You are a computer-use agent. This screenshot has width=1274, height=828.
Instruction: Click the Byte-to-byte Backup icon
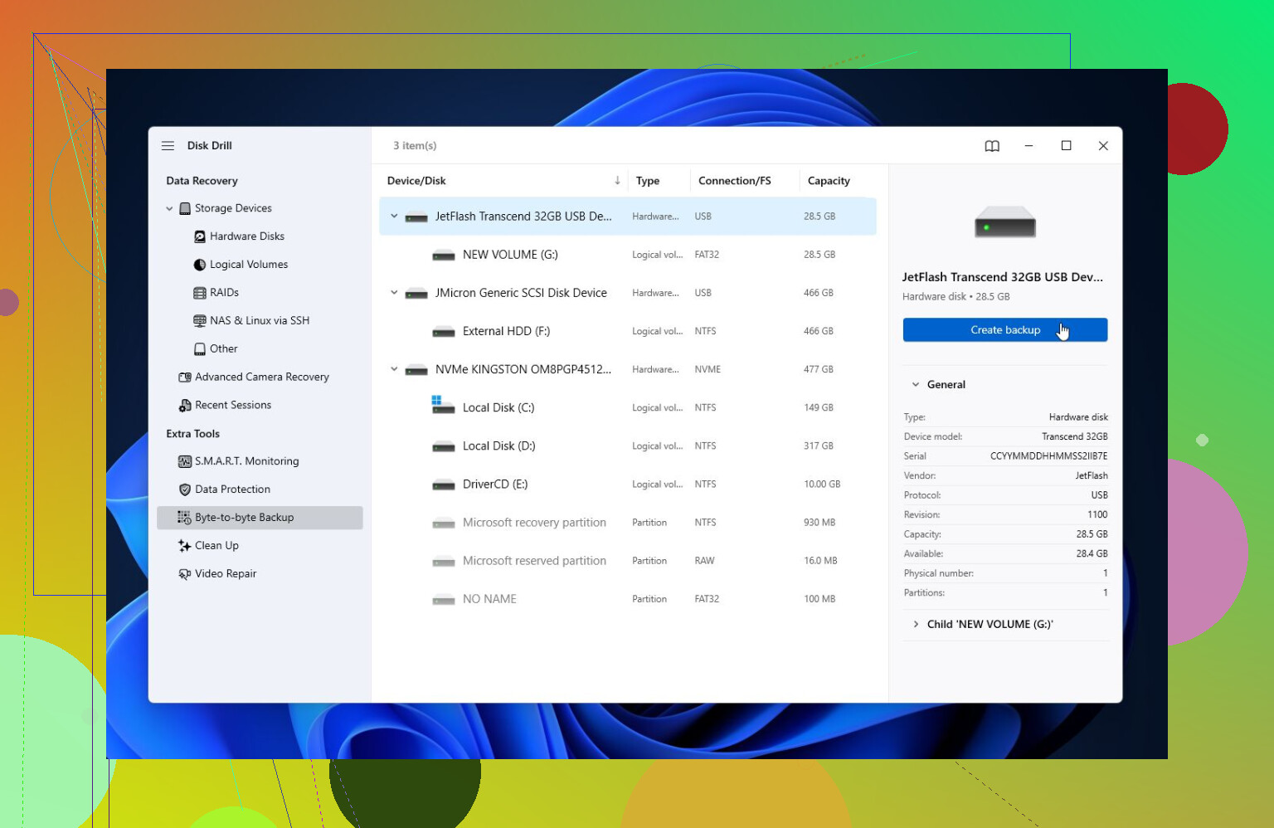click(184, 518)
